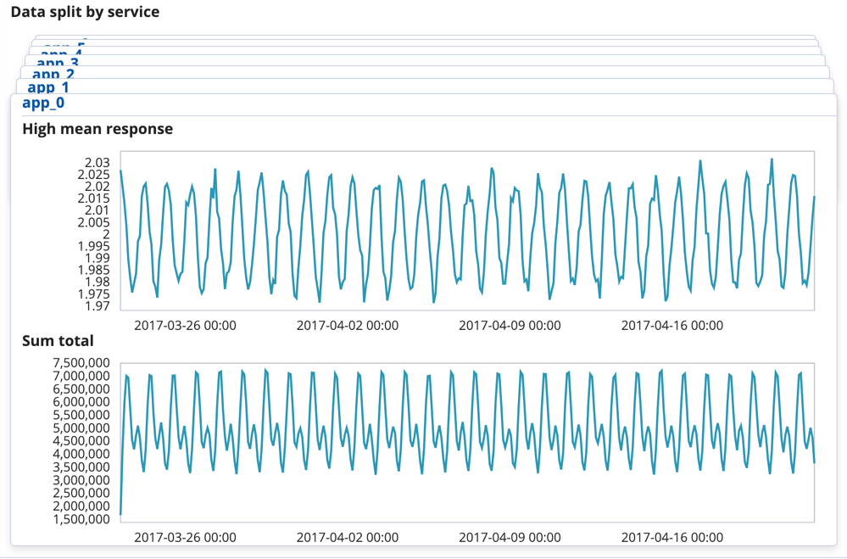The height and width of the screenshot is (559, 847).
Task: Select the 2017-04-02 label on the response chart
Action: pos(348,325)
